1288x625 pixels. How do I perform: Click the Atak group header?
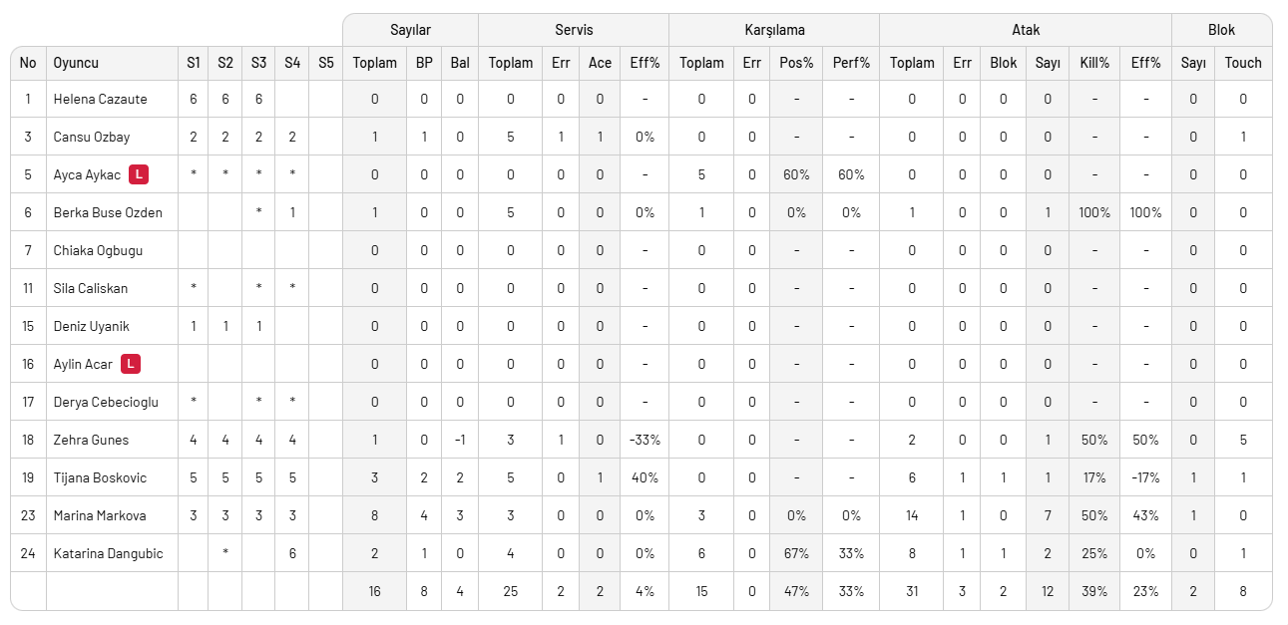point(1026,30)
